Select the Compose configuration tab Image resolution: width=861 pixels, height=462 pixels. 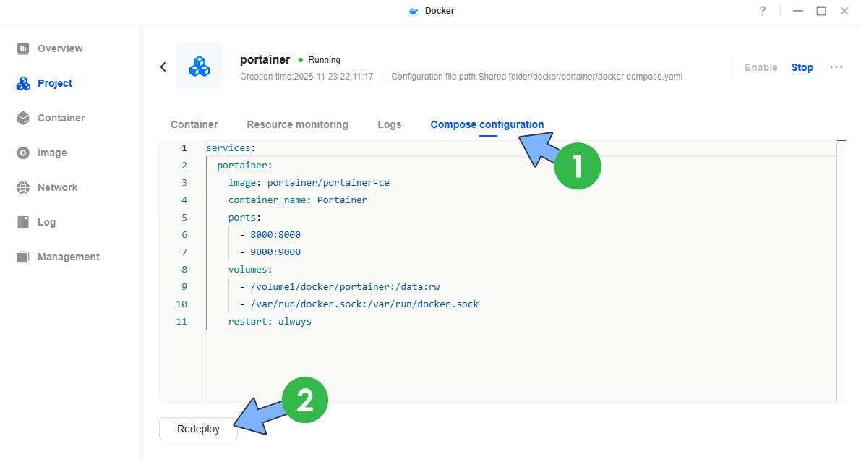(487, 124)
